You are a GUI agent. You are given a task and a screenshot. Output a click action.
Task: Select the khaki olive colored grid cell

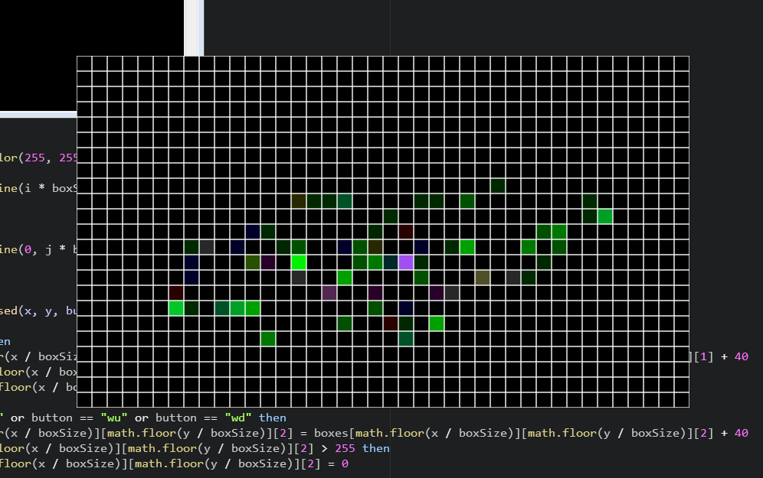point(482,278)
